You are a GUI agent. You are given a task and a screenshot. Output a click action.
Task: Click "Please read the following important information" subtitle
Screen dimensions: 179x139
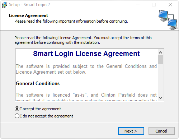71,21
